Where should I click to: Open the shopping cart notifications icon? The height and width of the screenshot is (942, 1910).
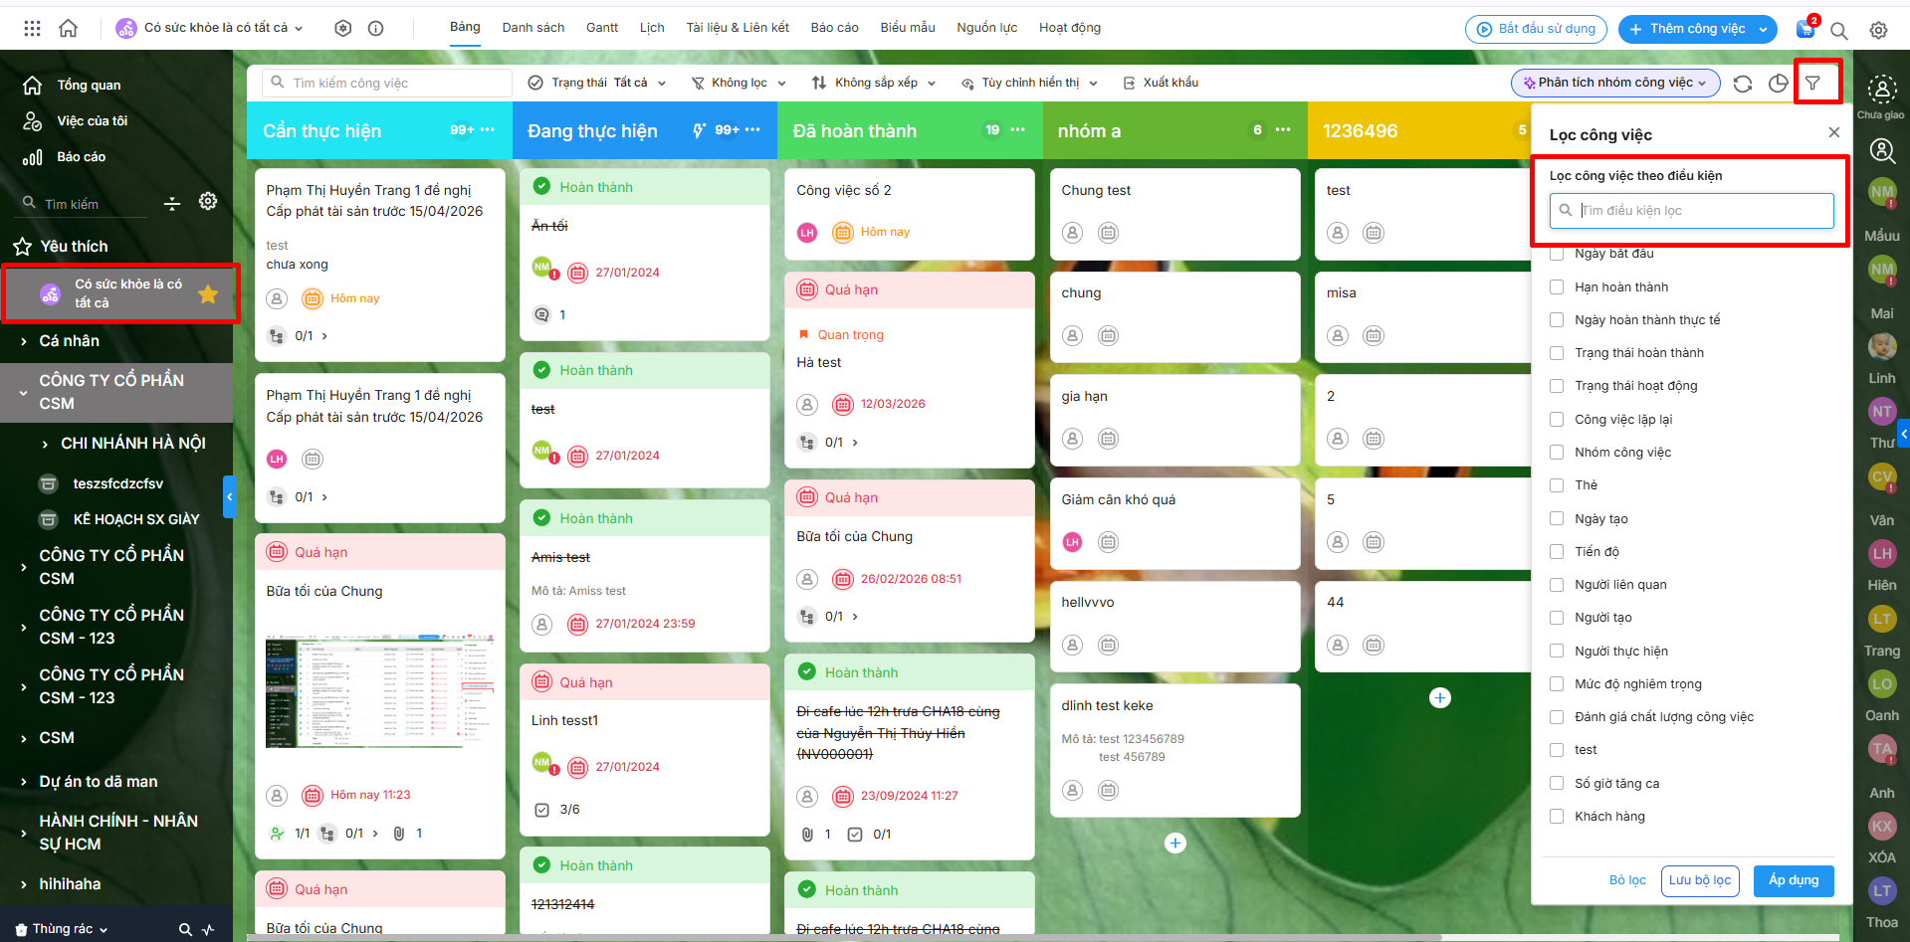[x=1805, y=29]
